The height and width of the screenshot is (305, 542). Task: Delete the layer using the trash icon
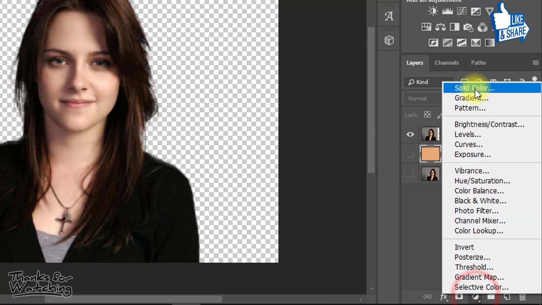[523, 297]
